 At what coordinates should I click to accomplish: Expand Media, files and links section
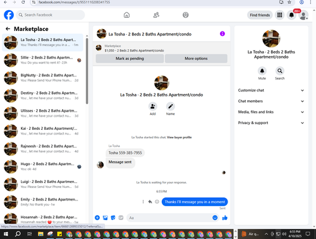tap(271, 112)
